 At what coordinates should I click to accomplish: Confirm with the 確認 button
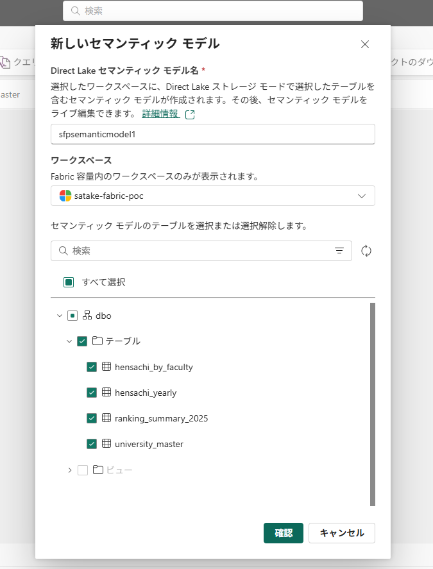click(x=284, y=532)
